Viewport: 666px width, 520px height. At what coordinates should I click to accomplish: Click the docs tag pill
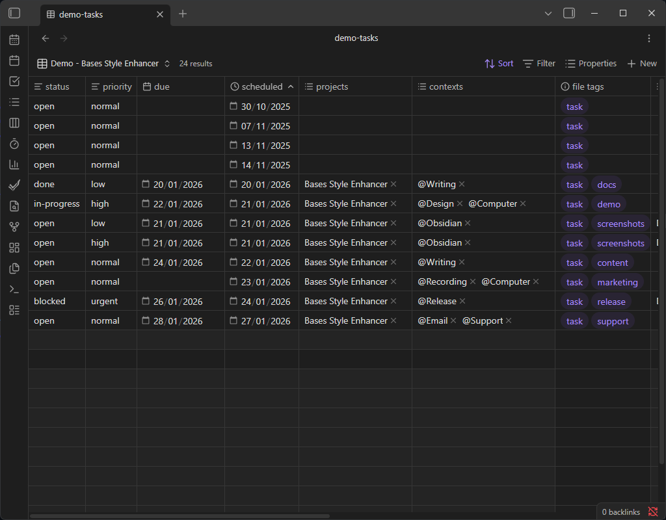(607, 185)
